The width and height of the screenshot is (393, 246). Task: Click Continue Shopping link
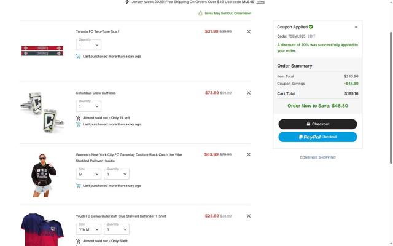coord(317,157)
